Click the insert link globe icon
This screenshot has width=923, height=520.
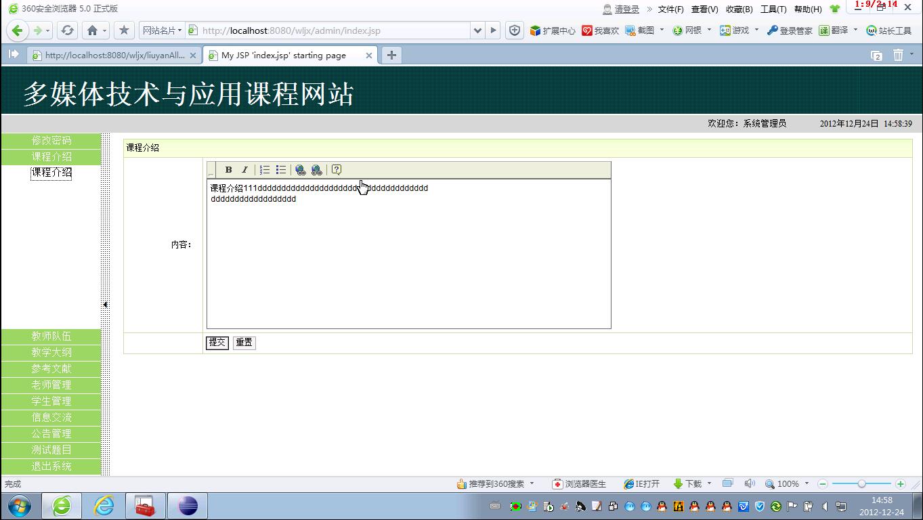[301, 170]
